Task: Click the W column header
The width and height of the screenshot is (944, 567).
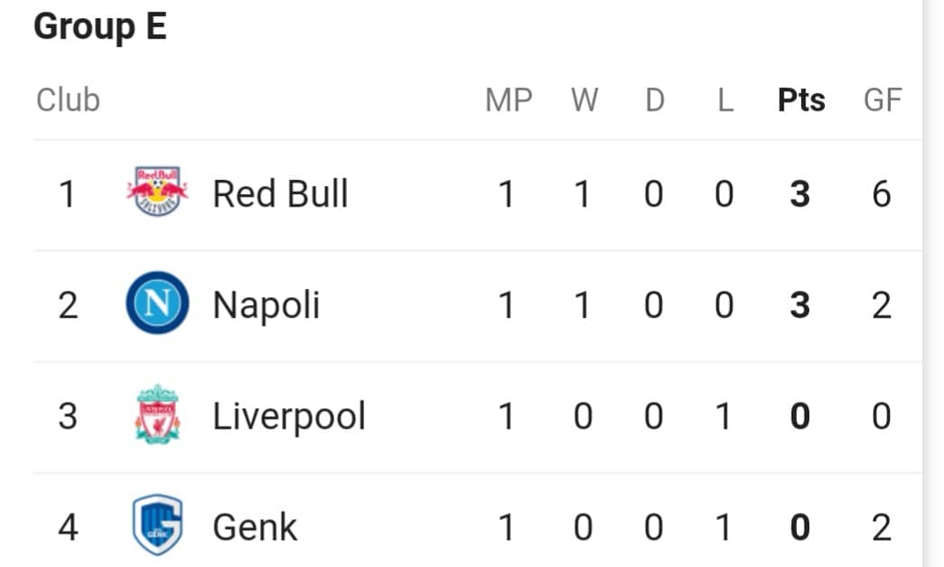Action: click(x=584, y=100)
